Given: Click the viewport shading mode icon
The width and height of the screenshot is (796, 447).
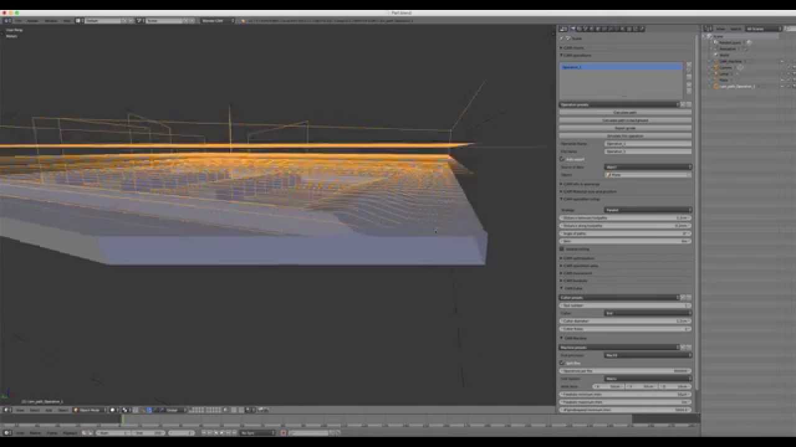Looking at the screenshot, I should (113, 410).
